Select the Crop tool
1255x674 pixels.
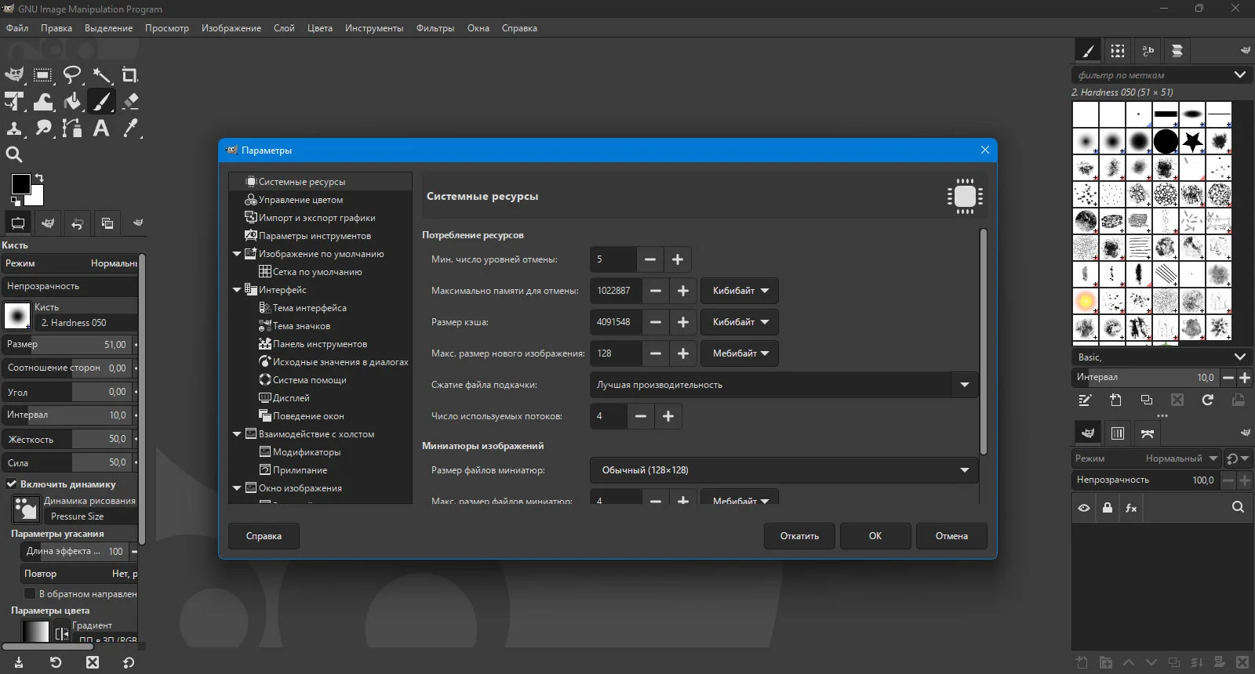(130, 75)
